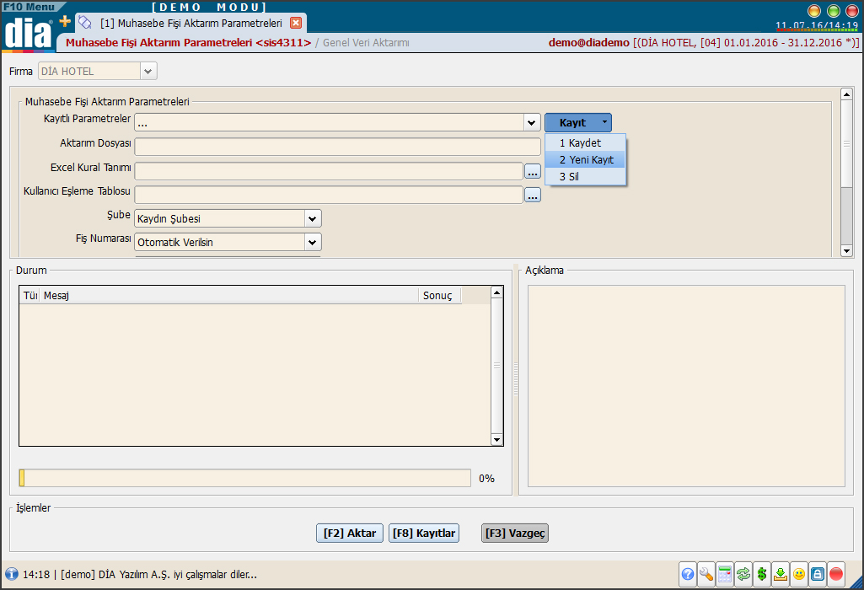The image size is (864, 590).
Task: Click the parameters panel scrollbar down arrow
Action: [x=847, y=250]
